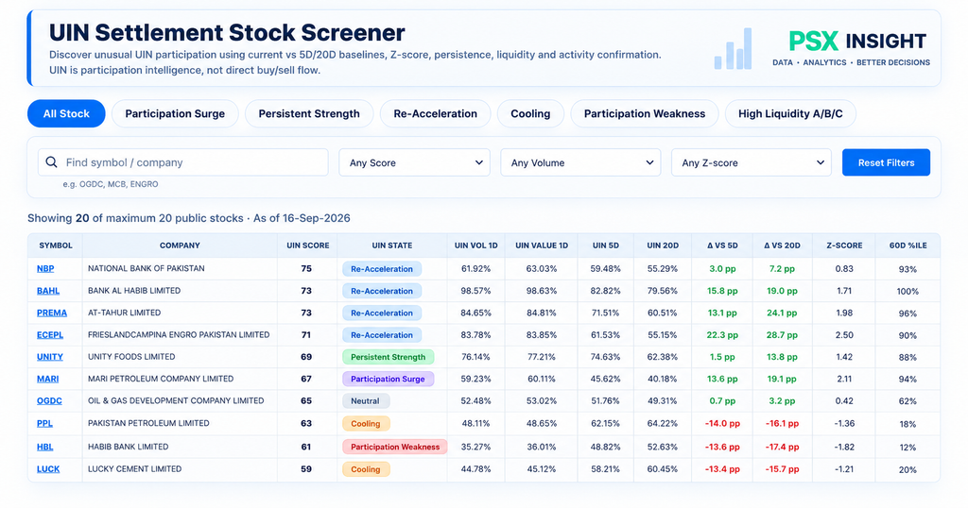Click the Δ VS 5D column header
Screen dimensions: 968x508
[x=722, y=246]
